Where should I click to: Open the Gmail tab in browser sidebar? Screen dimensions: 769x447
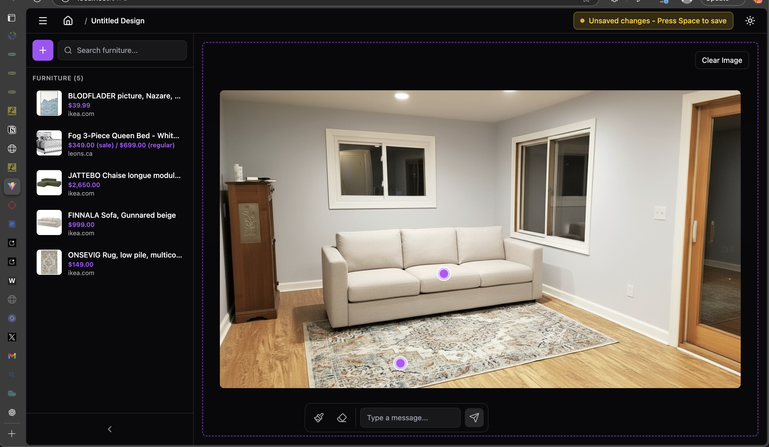pos(12,356)
